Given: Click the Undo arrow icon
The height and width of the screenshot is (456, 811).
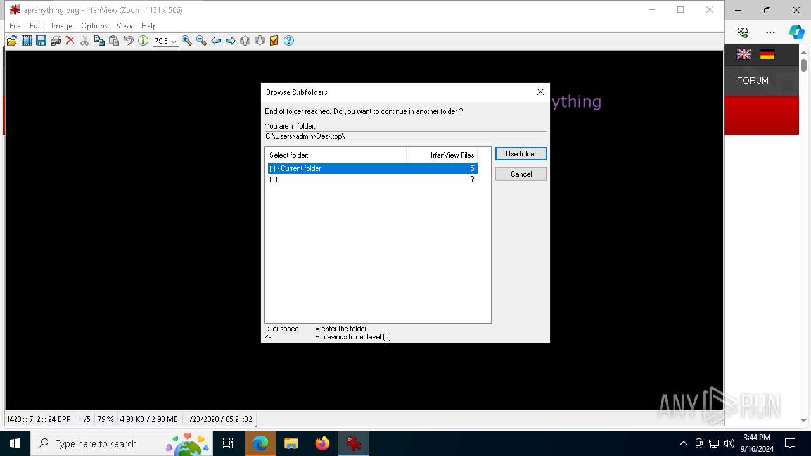Looking at the screenshot, I should coord(129,41).
